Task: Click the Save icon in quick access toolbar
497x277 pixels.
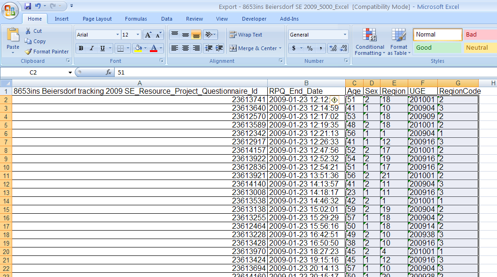Action: pyautogui.click(x=28, y=6)
